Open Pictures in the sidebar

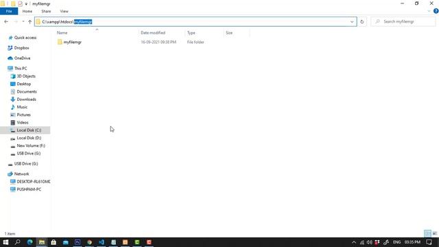[x=23, y=115]
